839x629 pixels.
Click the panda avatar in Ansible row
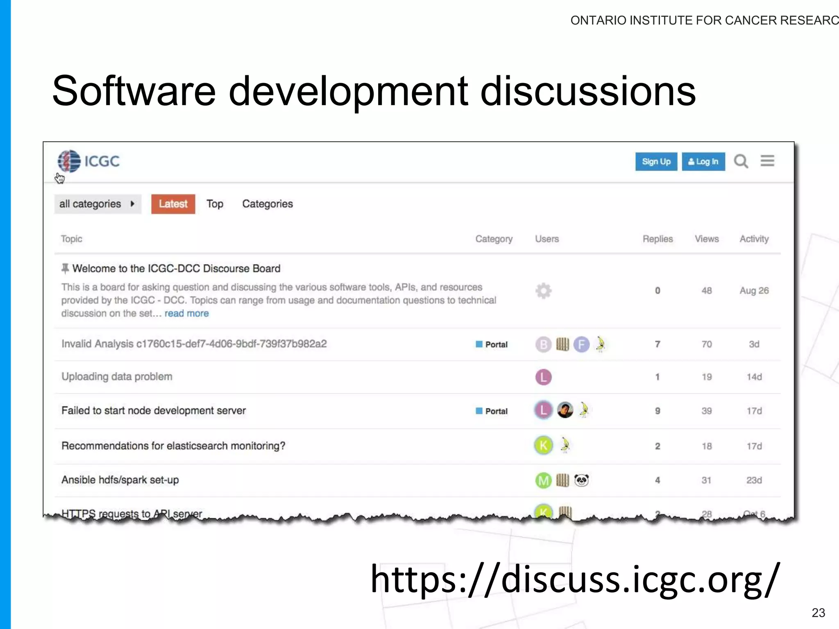point(581,480)
